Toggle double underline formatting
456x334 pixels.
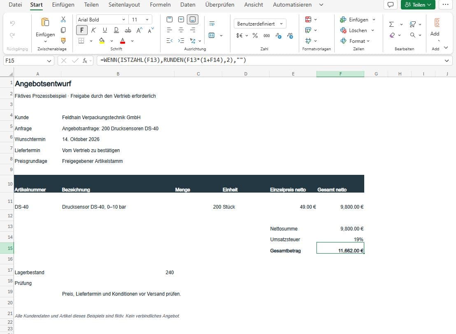click(x=116, y=30)
